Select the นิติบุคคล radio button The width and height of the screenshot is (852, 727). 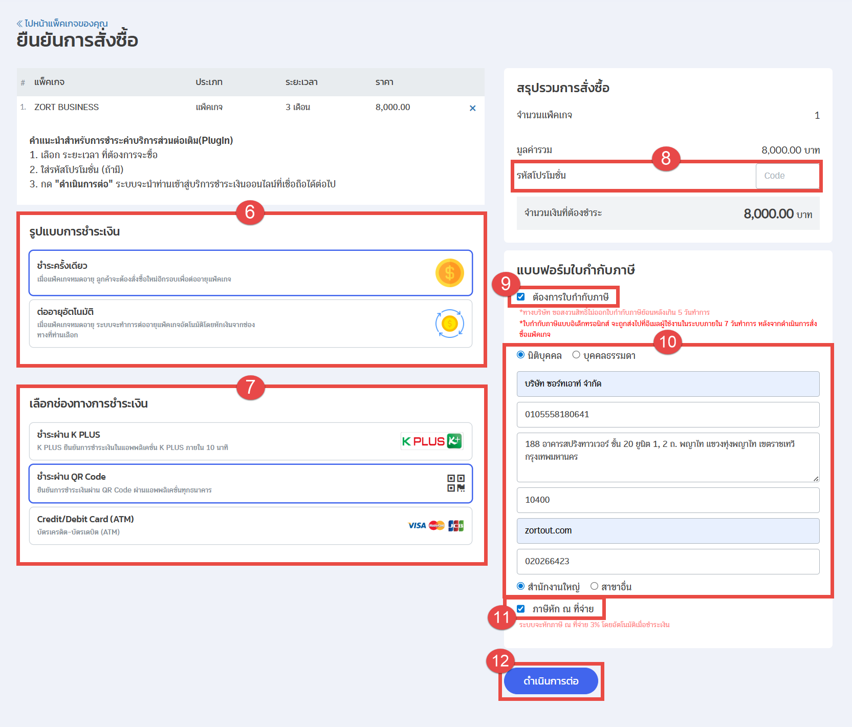[521, 355]
